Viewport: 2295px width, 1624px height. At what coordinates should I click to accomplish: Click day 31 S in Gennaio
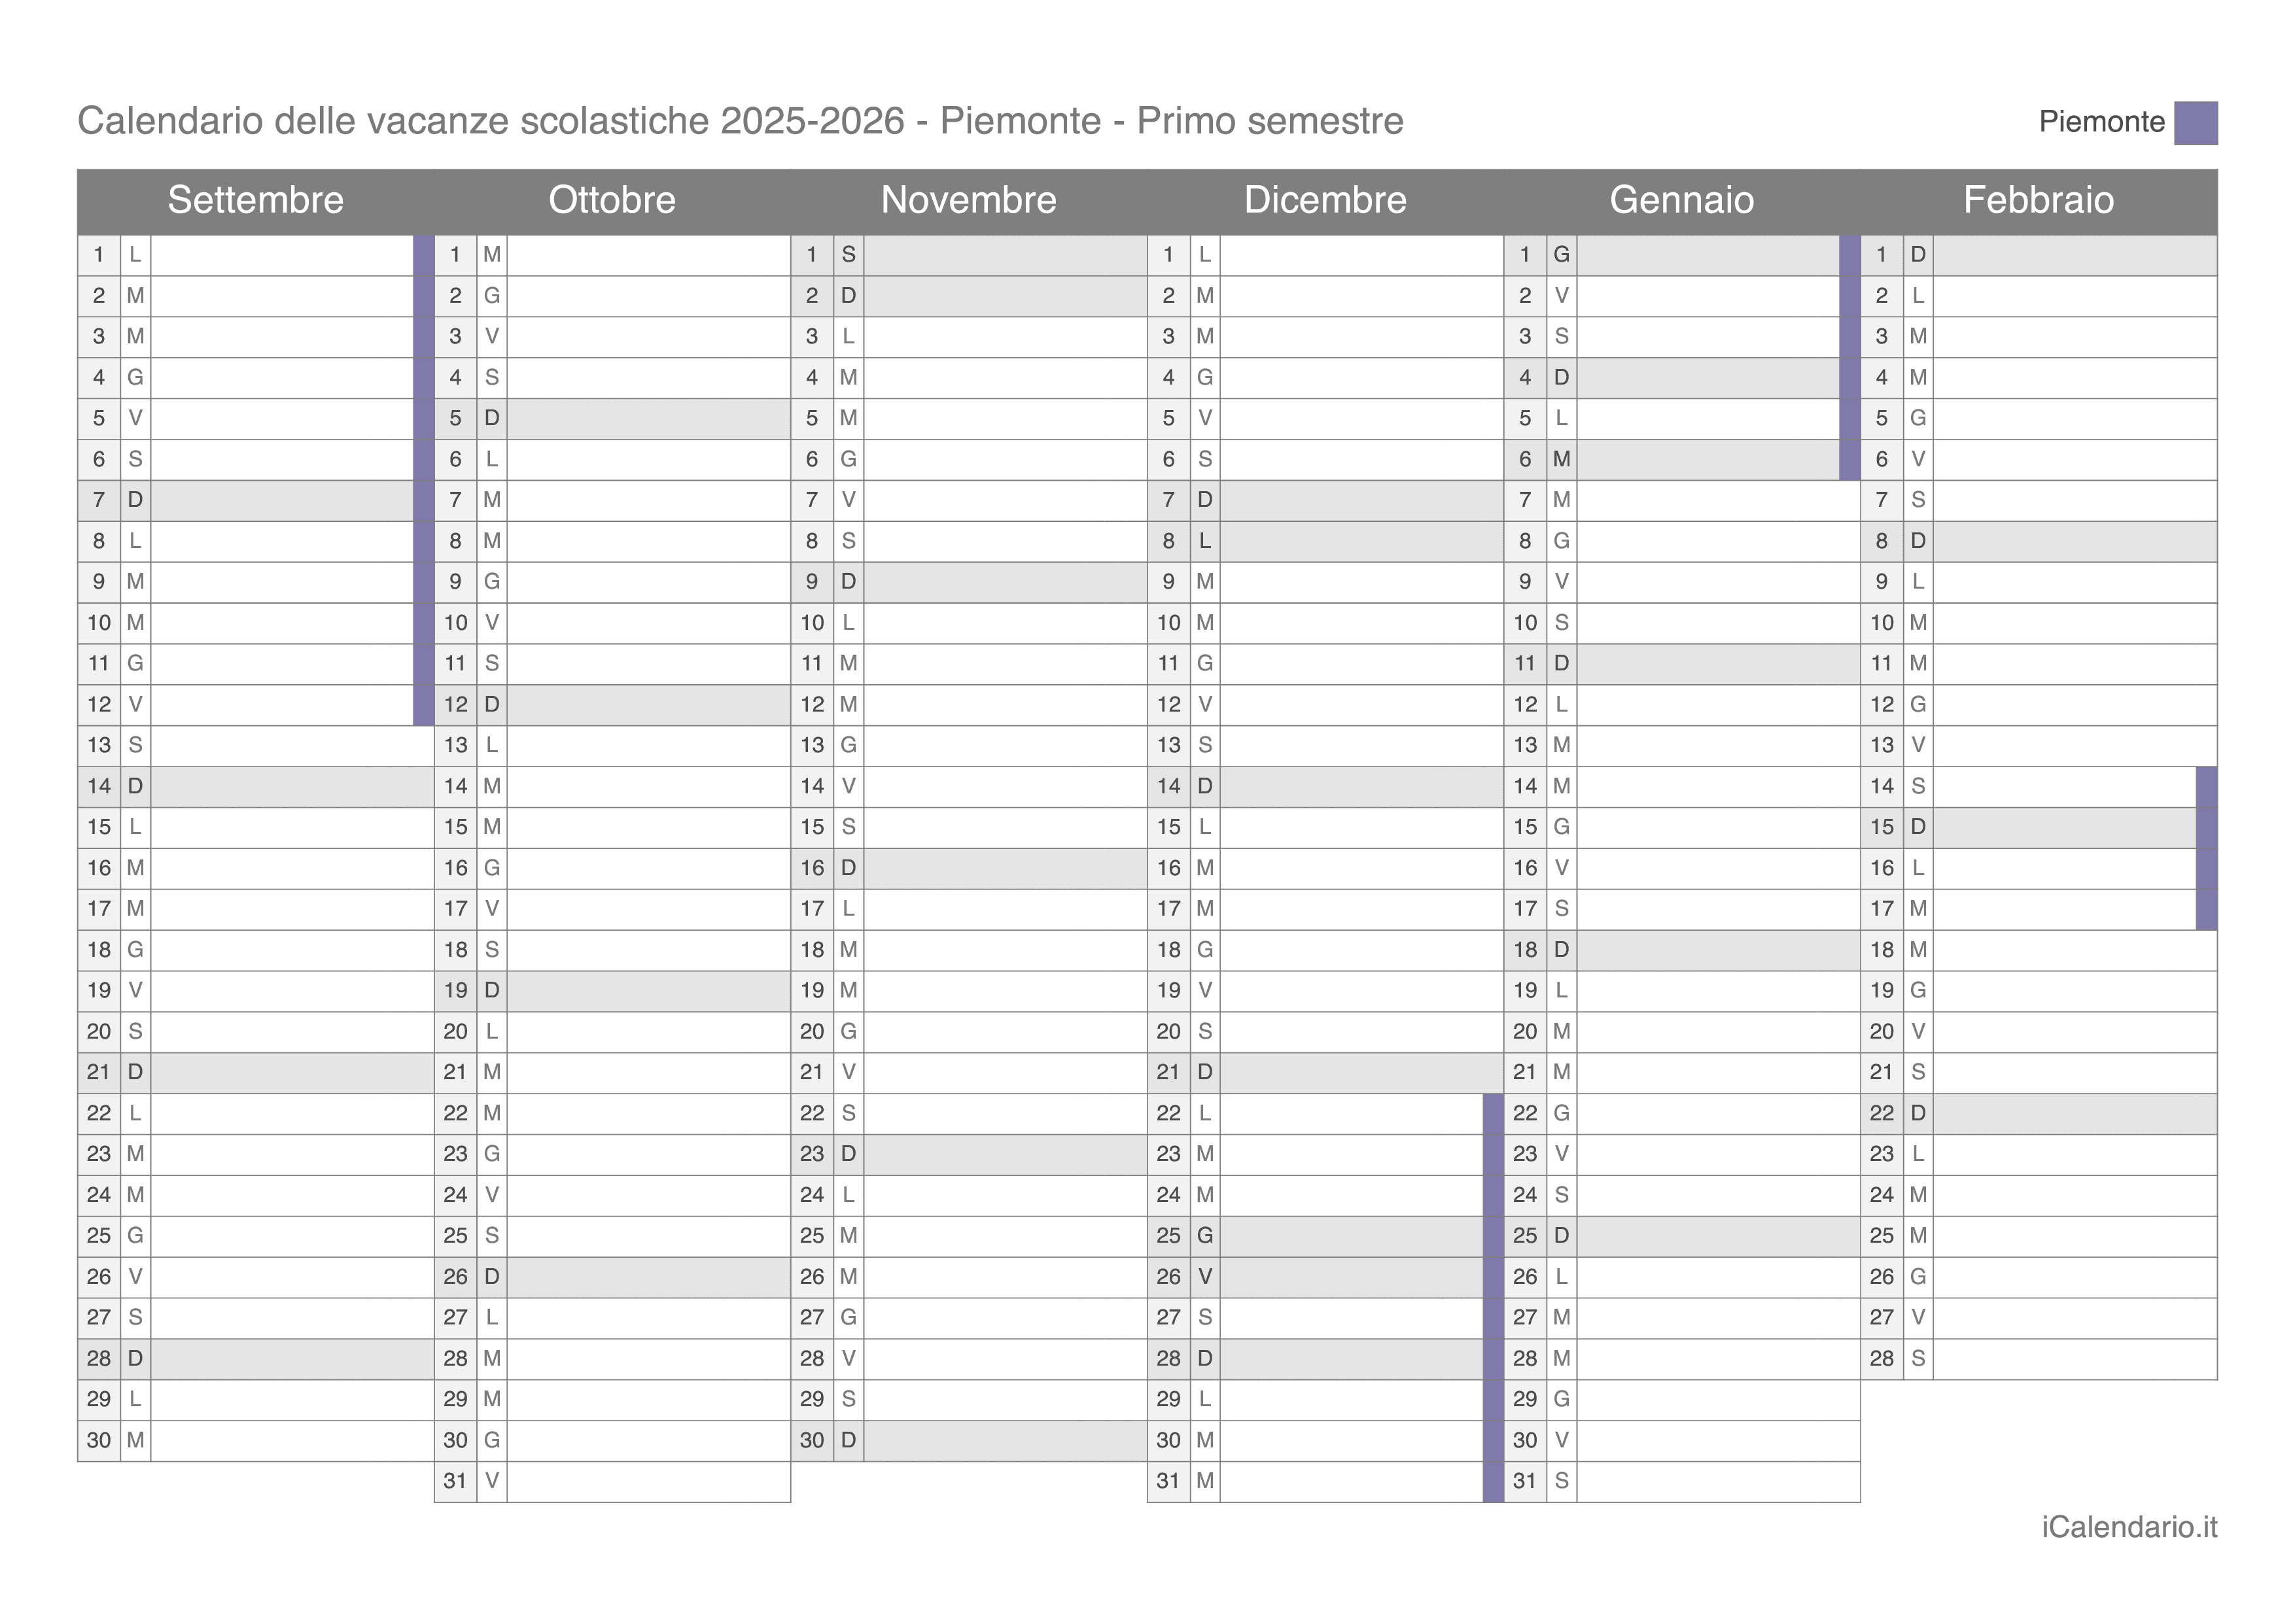[x=1682, y=1481]
